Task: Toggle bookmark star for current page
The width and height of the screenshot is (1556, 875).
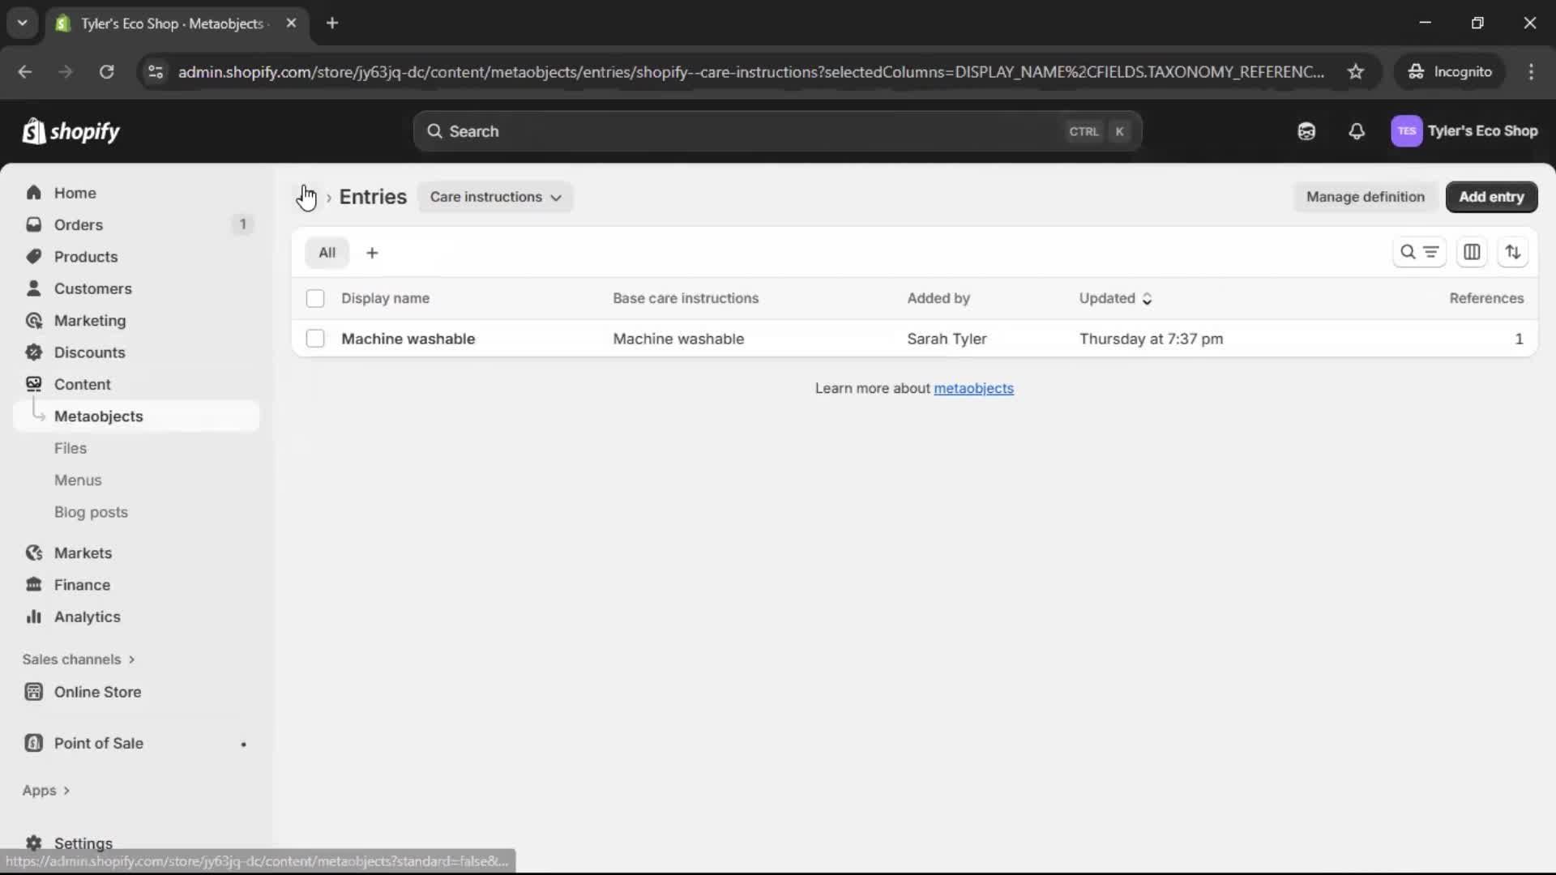Action: pos(1356,71)
